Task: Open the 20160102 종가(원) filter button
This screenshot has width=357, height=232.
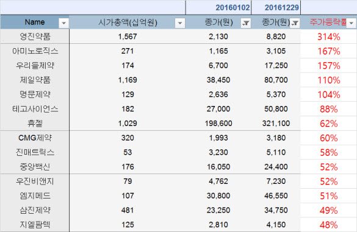Action: pos(246,23)
